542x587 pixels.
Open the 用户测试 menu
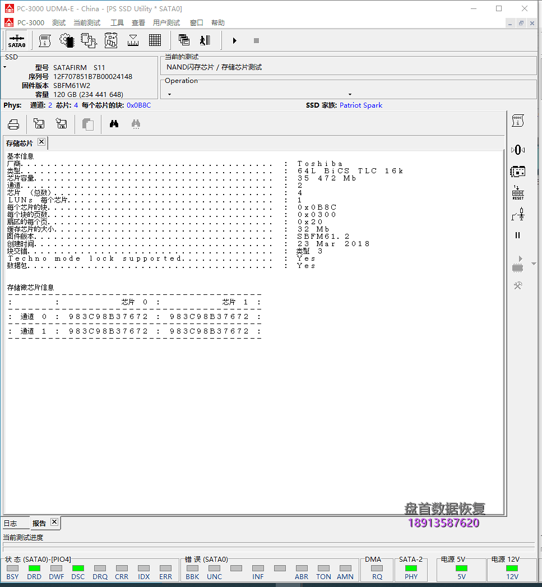coord(166,23)
